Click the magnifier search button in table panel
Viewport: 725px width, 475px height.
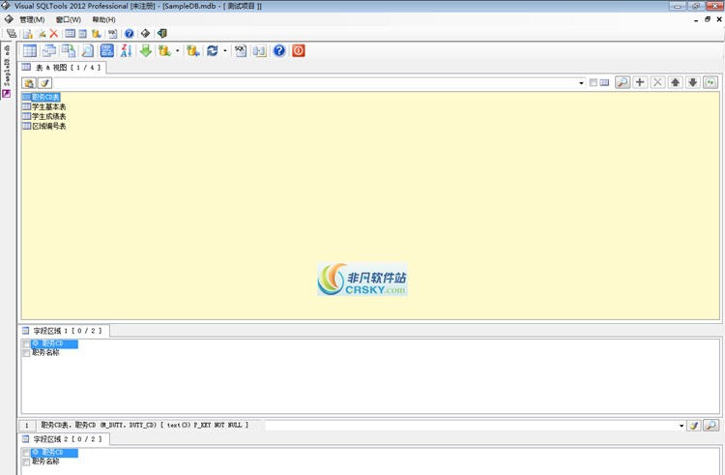pyautogui.click(x=623, y=83)
